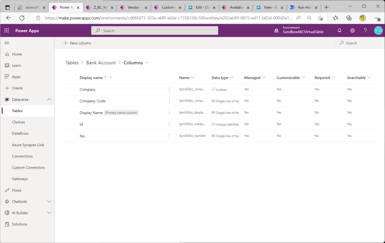The height and width of the screenshot is (243, 385).
Task: Click the Power Apps header search box
Action: 155,31
